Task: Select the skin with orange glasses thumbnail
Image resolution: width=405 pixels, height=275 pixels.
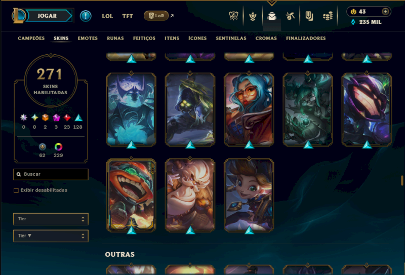Action: click(249, 109)
